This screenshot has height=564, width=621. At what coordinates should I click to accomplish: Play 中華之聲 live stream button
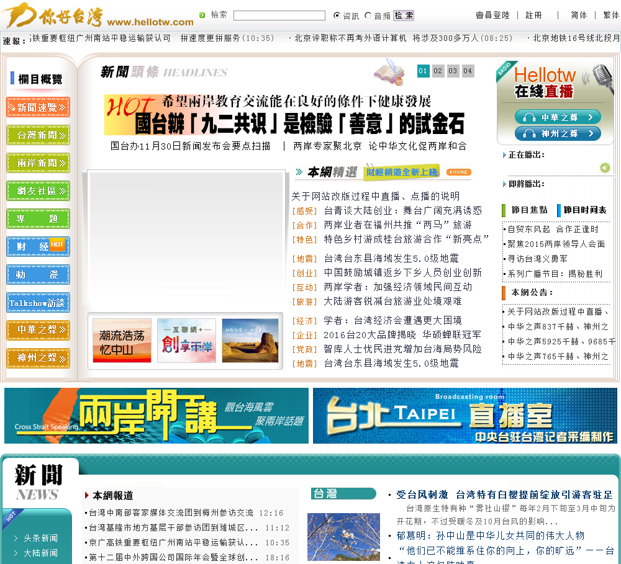coord(558,117)
